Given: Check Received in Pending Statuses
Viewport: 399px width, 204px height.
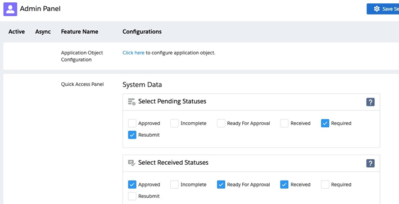Looking at the screenshot, I should tap(284, 123).
